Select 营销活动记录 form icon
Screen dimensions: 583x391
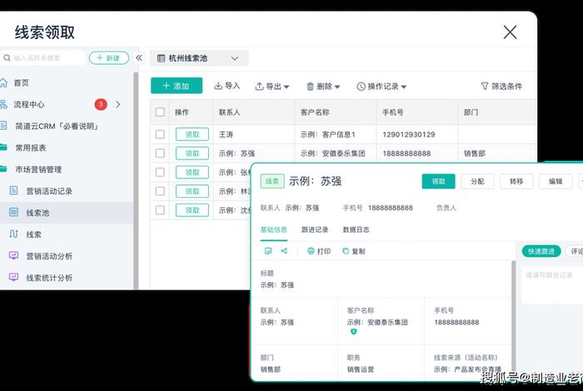point(14,191)
